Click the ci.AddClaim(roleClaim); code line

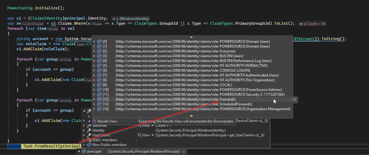pos(43,49)
